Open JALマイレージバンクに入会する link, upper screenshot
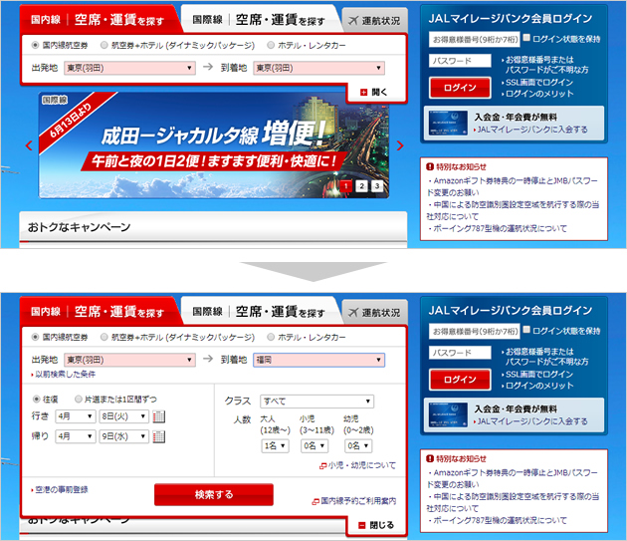 click(530, 130)
